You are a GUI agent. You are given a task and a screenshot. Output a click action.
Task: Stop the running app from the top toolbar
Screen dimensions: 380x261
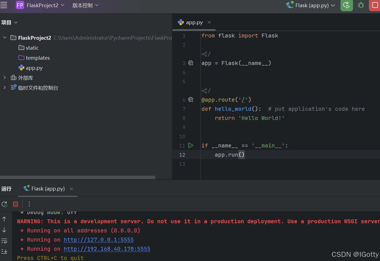coord(375,5)
